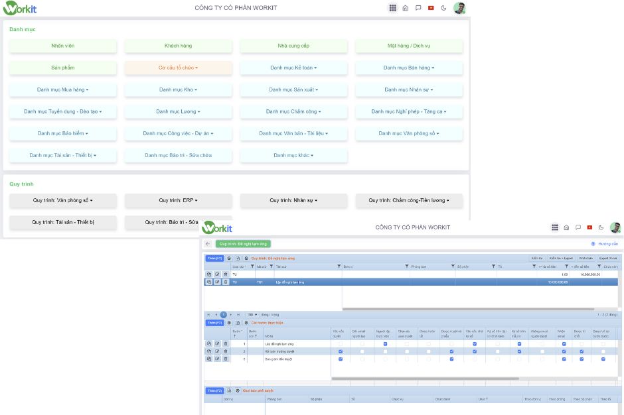
Task: Open the 150 rows-per-page selector
Action: click(252, 314)
